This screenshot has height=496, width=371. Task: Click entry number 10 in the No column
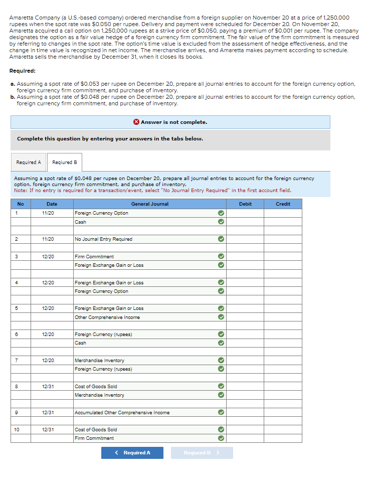point(17,430)
